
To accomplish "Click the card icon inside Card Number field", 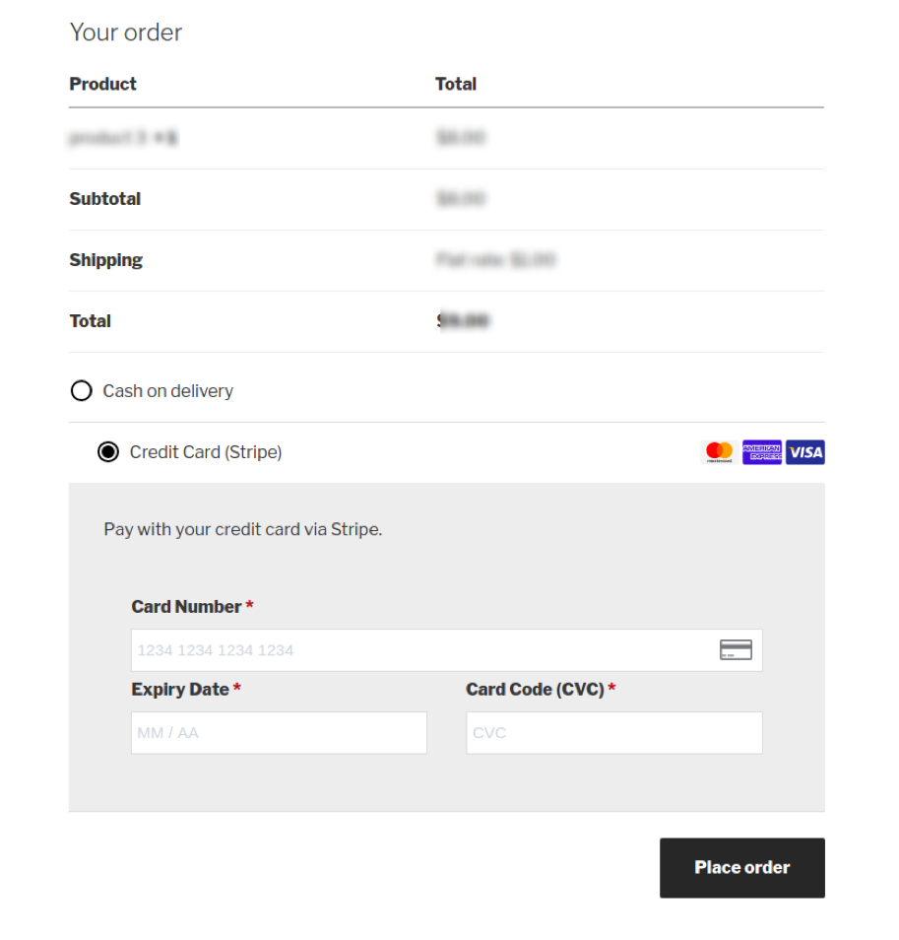I will (736, 650).
